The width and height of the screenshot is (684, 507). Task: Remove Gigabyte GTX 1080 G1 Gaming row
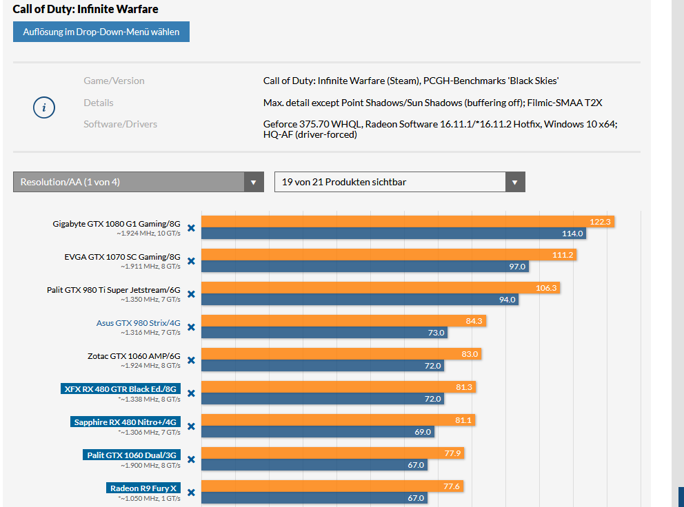(191, 228)
